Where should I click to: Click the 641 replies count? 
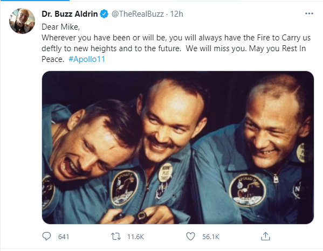[x=64, y=237]
